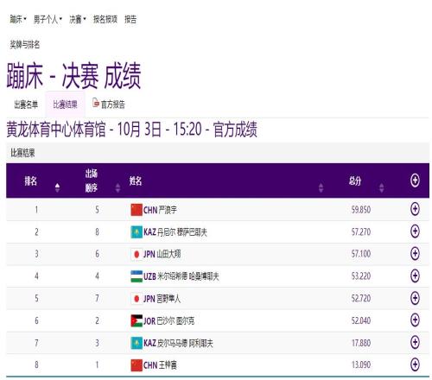Sort table by 出场顺序 column arrows
This screenshot has width=432, height=380.
coord(118,187)
